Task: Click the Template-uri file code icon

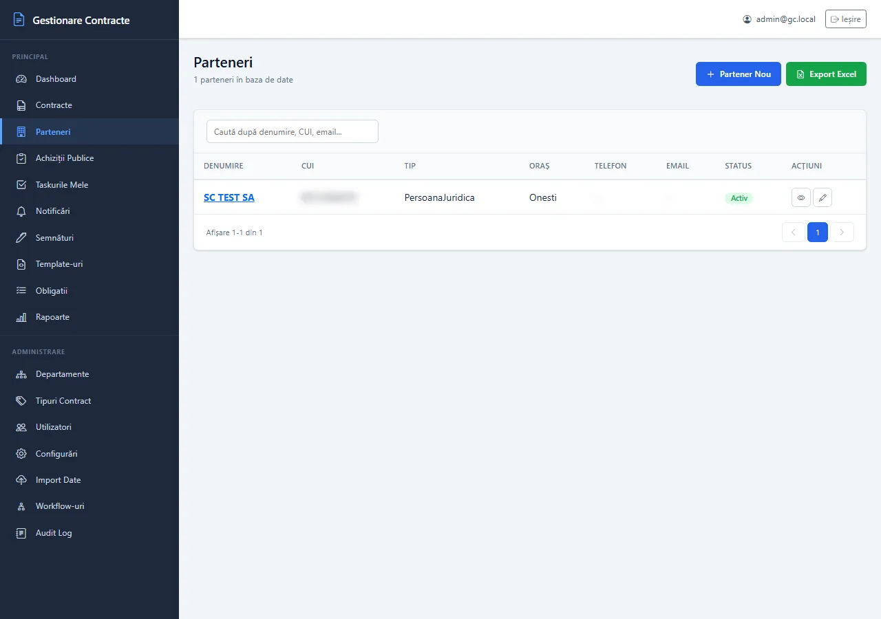Action: click(21, 264)
